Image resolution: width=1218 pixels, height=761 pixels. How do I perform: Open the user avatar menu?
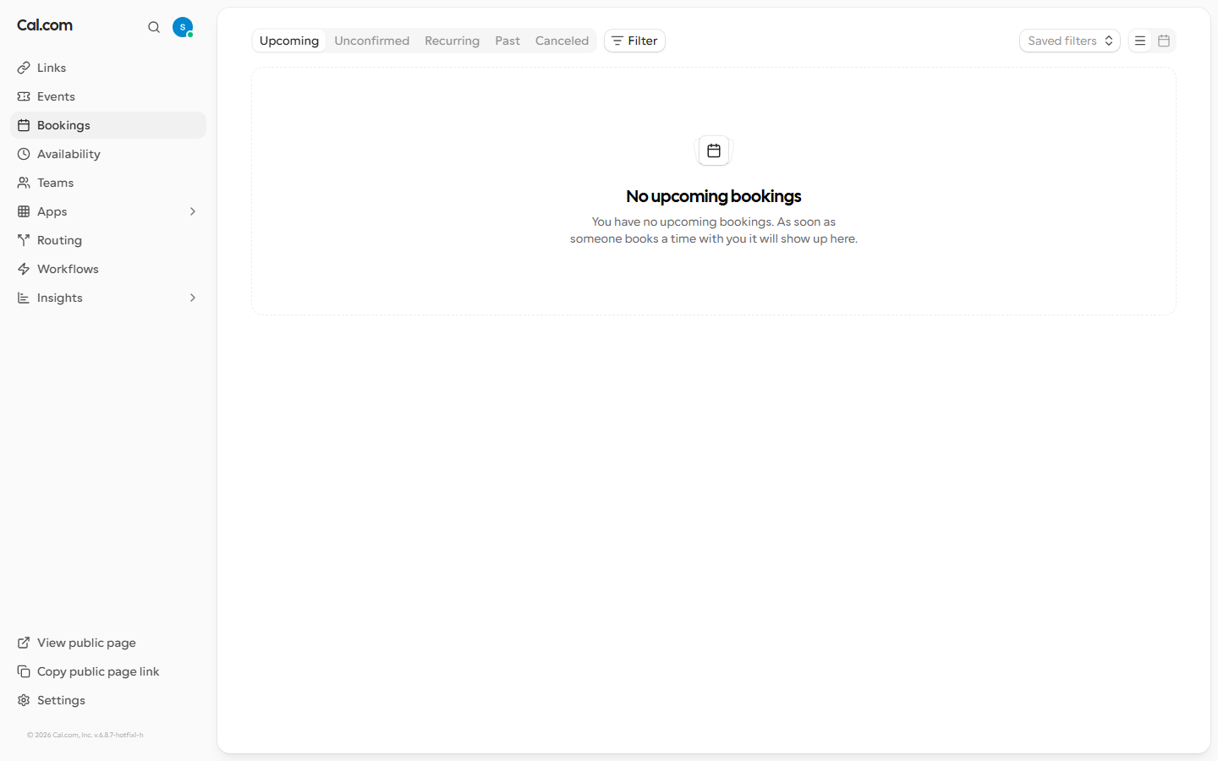[183, 27]
